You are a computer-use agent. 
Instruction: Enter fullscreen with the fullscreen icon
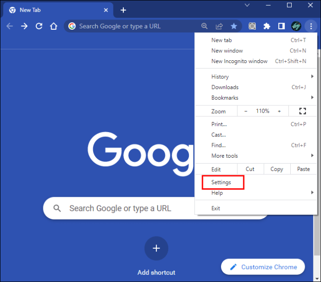coord(302,111)
